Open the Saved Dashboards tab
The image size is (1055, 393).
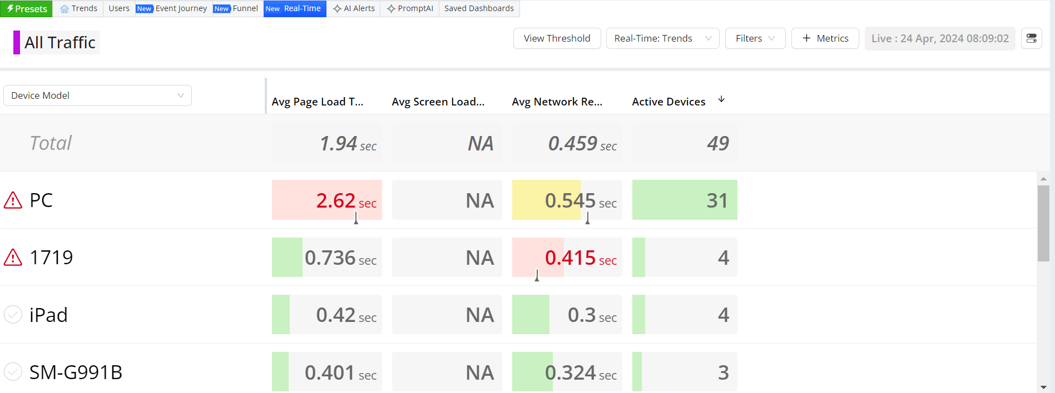click(x=479, y=8)
